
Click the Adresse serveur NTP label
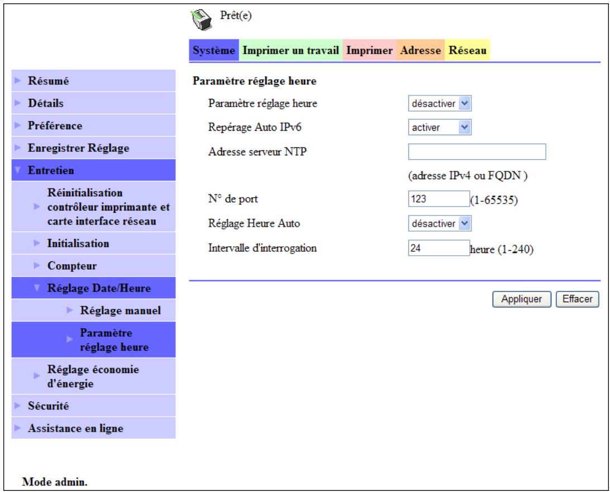point(258,151)
